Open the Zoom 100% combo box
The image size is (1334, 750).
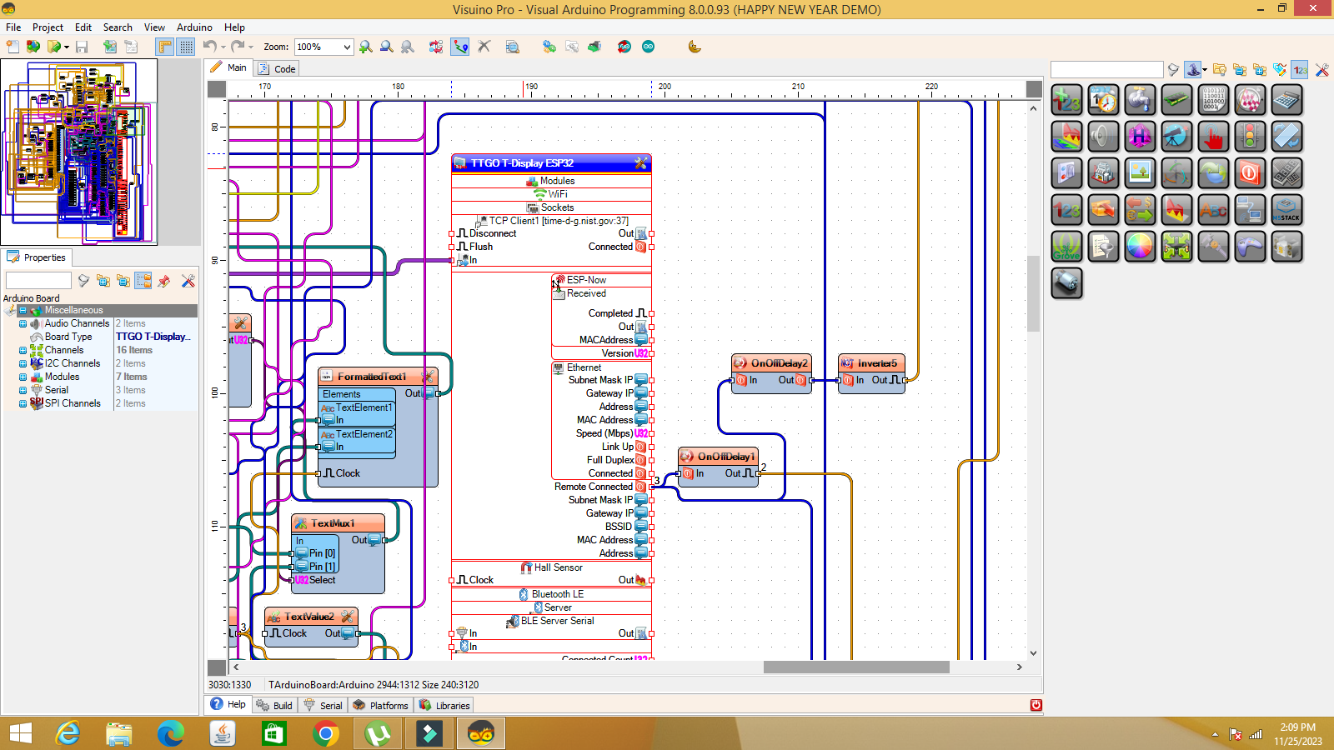[x=324, y=47]
